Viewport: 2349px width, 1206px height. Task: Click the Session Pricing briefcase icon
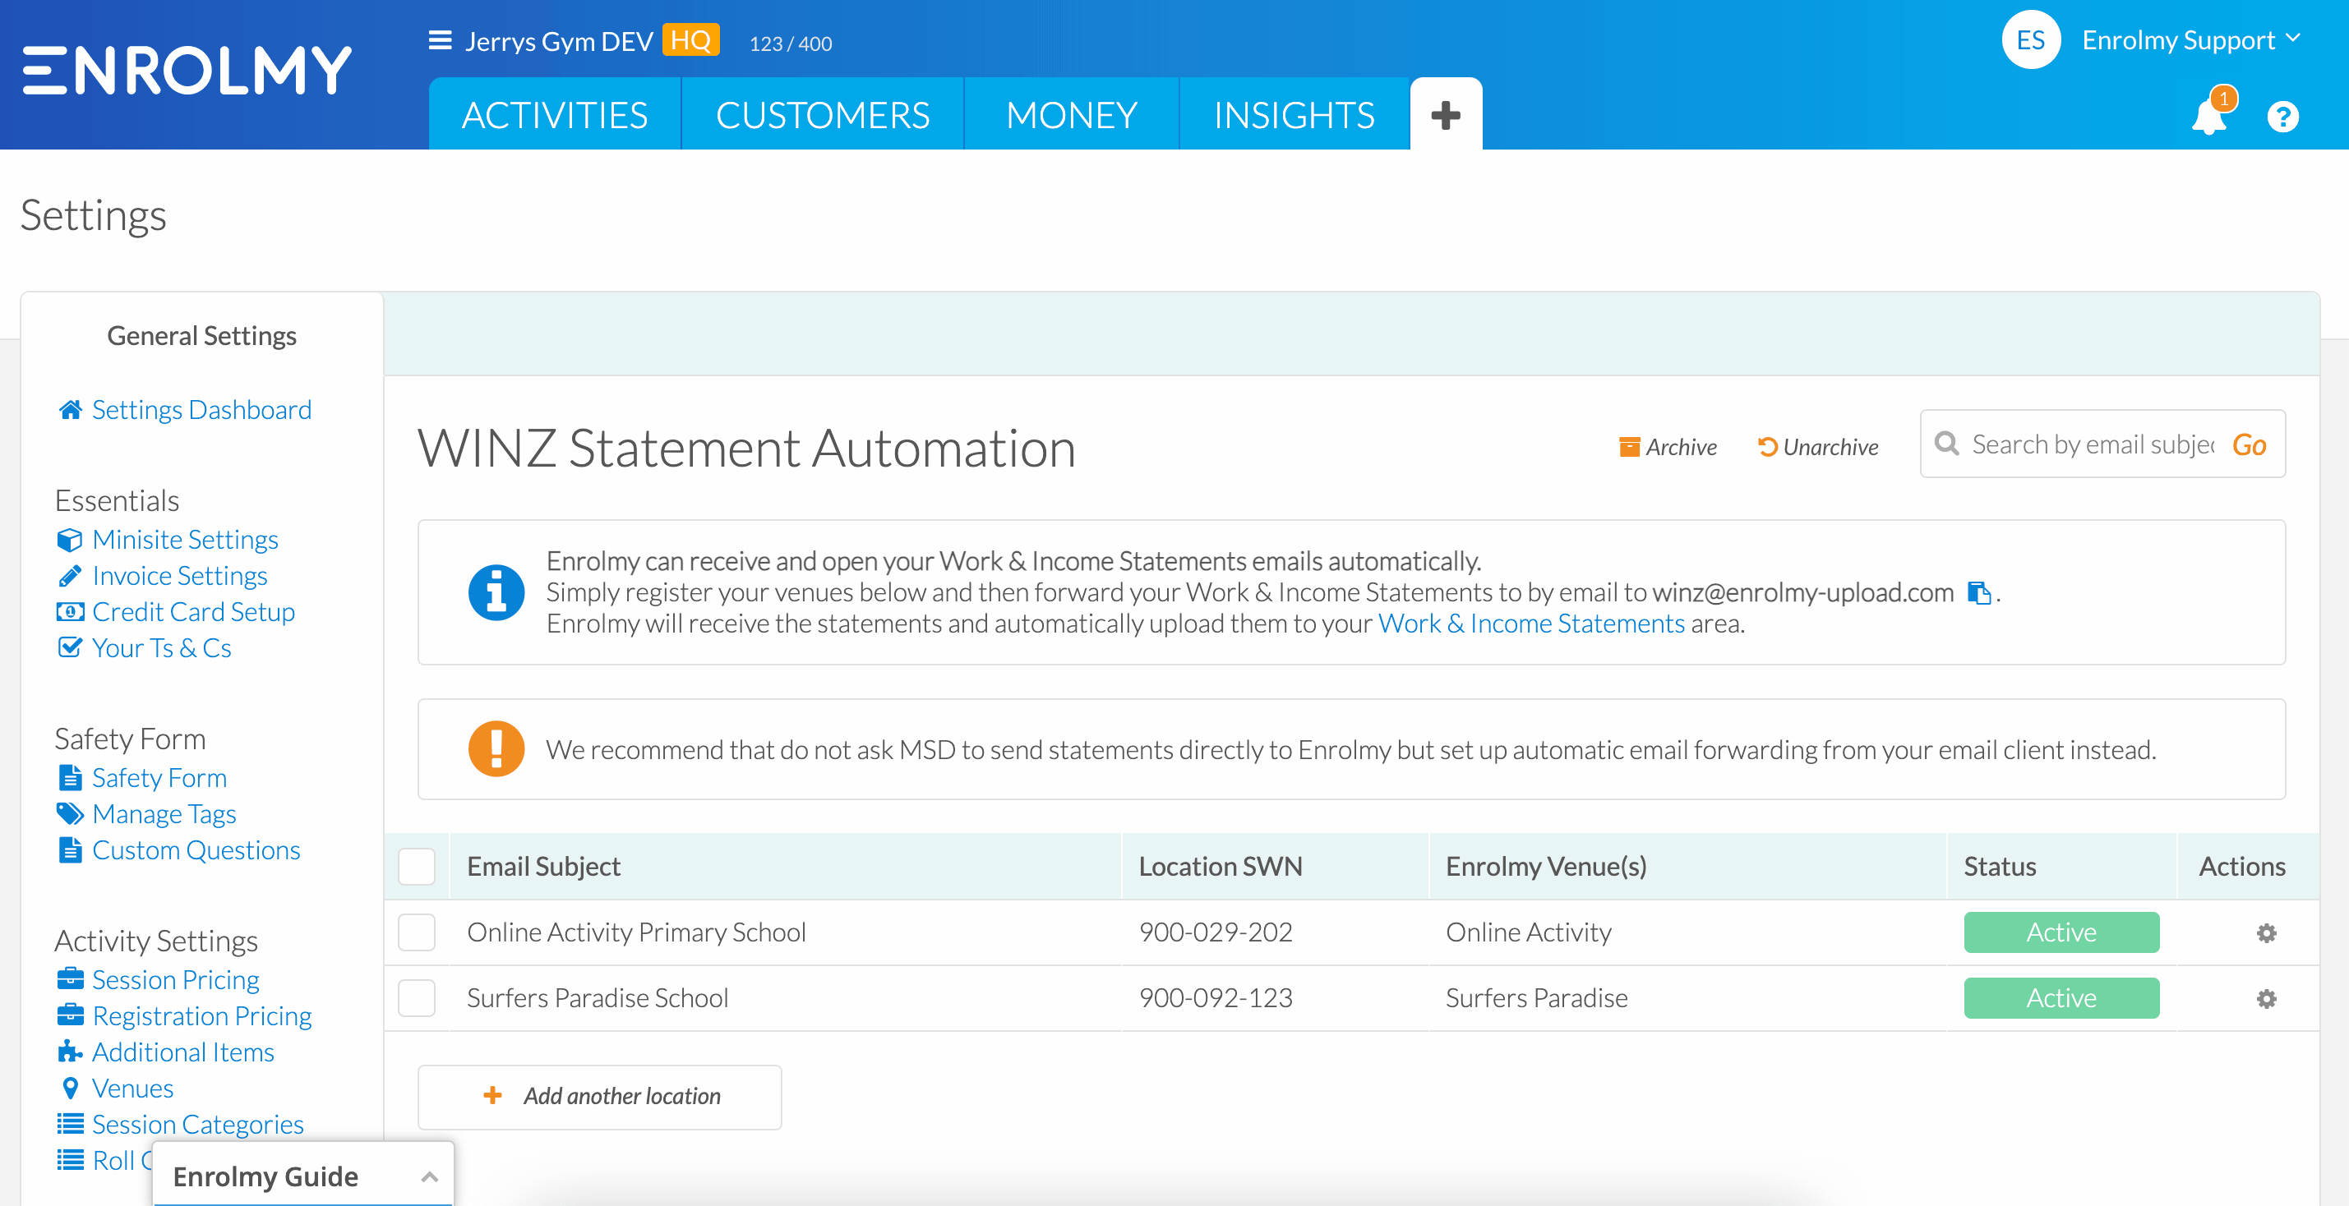point(70,979)
